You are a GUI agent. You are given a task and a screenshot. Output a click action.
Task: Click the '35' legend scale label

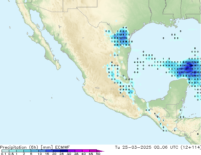(76, 154)
